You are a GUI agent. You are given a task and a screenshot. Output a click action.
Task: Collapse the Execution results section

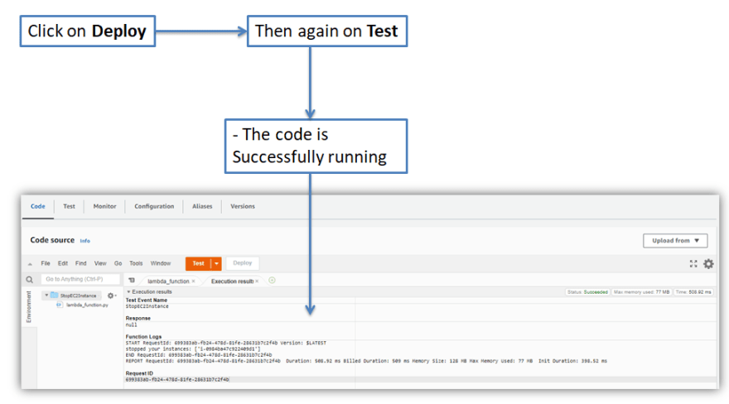point(128,291)
